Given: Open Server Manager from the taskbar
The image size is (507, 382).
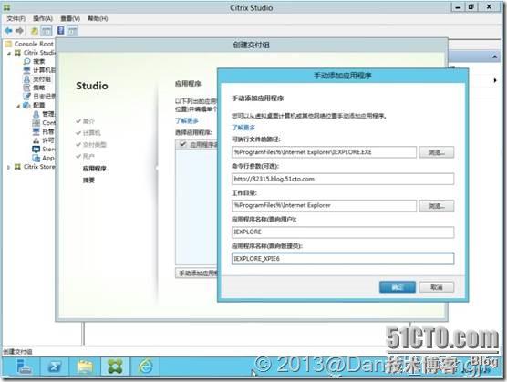Looking at the screenshot, I should pos(25,367).
